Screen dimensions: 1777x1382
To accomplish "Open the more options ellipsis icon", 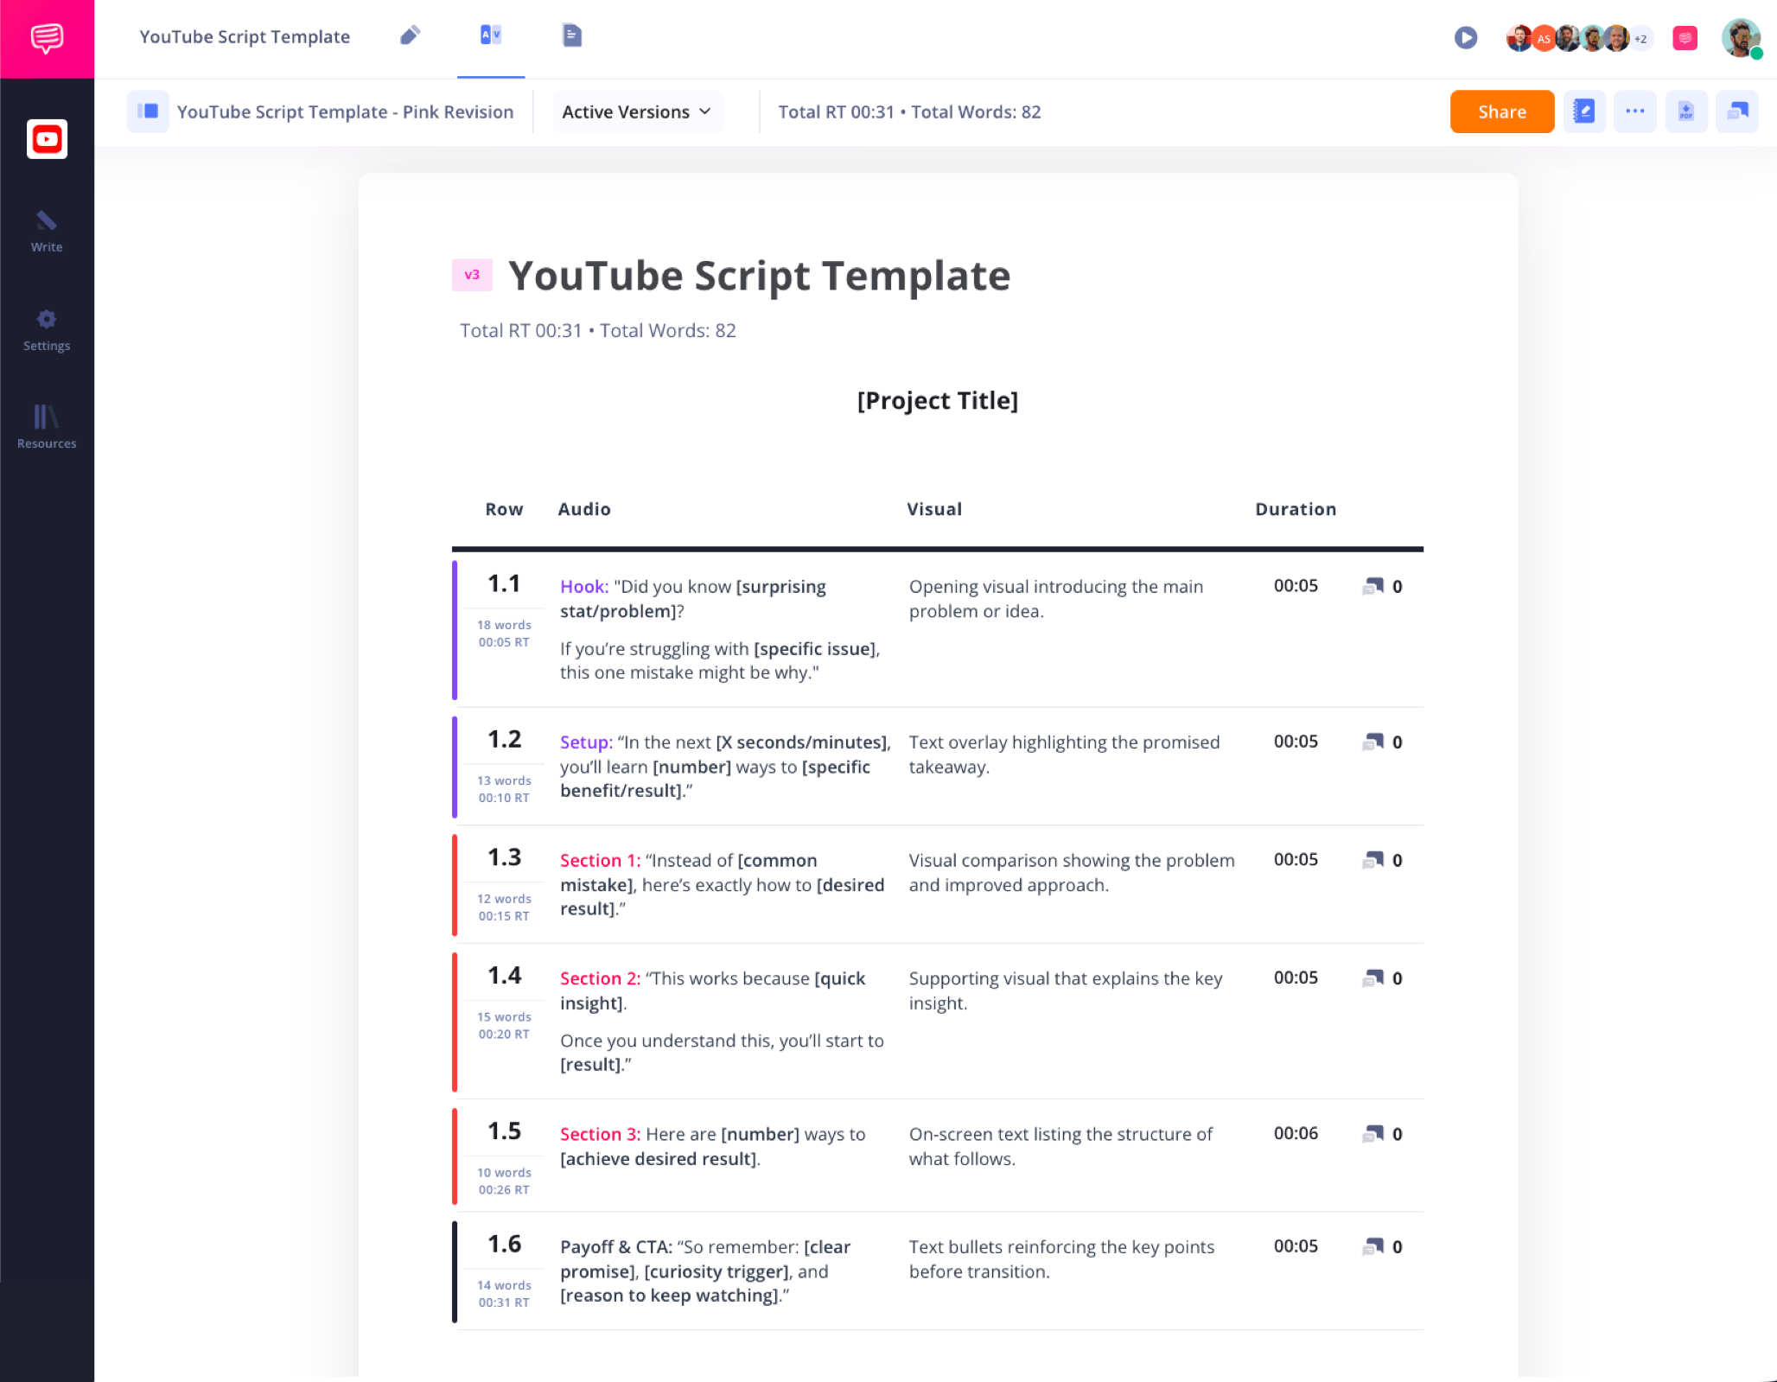I will [1634, 111].
